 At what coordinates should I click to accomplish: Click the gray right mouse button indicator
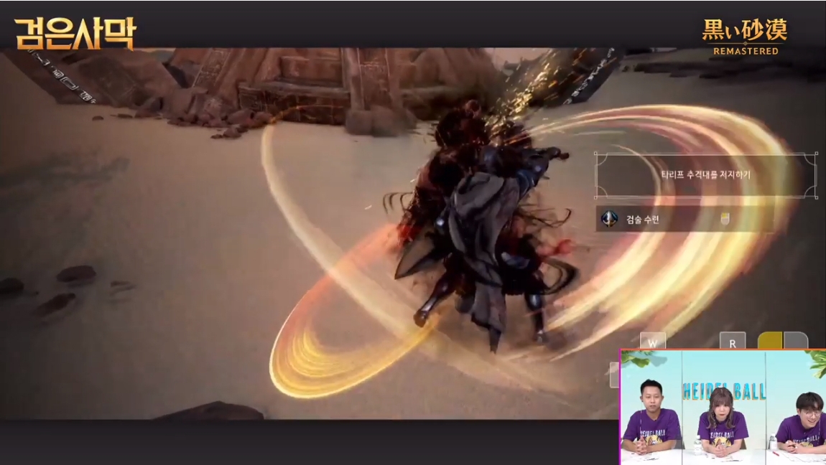pyautogui.click(x=795, y=341)
